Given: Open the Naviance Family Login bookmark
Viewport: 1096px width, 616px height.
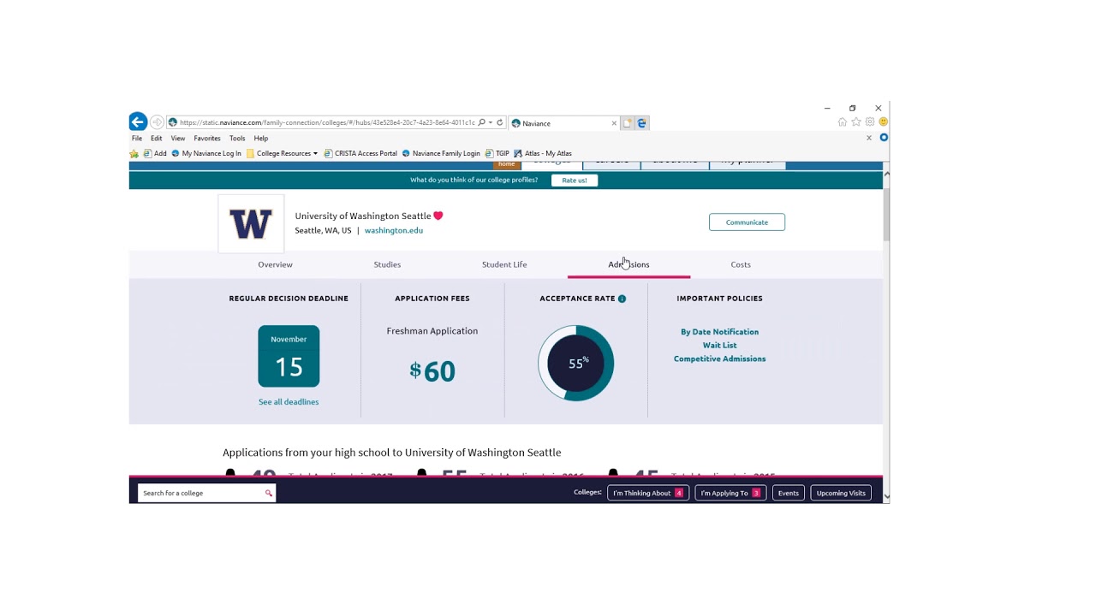Looking at the screenshot, I should click(x=441, y=154).
